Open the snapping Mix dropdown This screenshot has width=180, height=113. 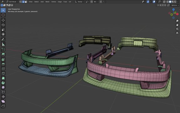click(96, 2)
